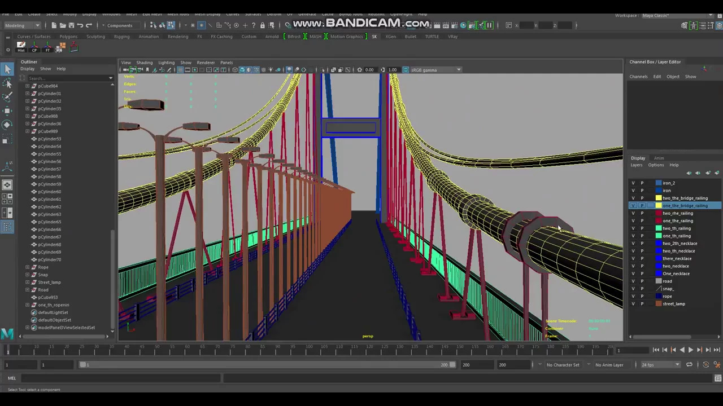Open the Channels menu in Channel Box

[x=638, y=77]
